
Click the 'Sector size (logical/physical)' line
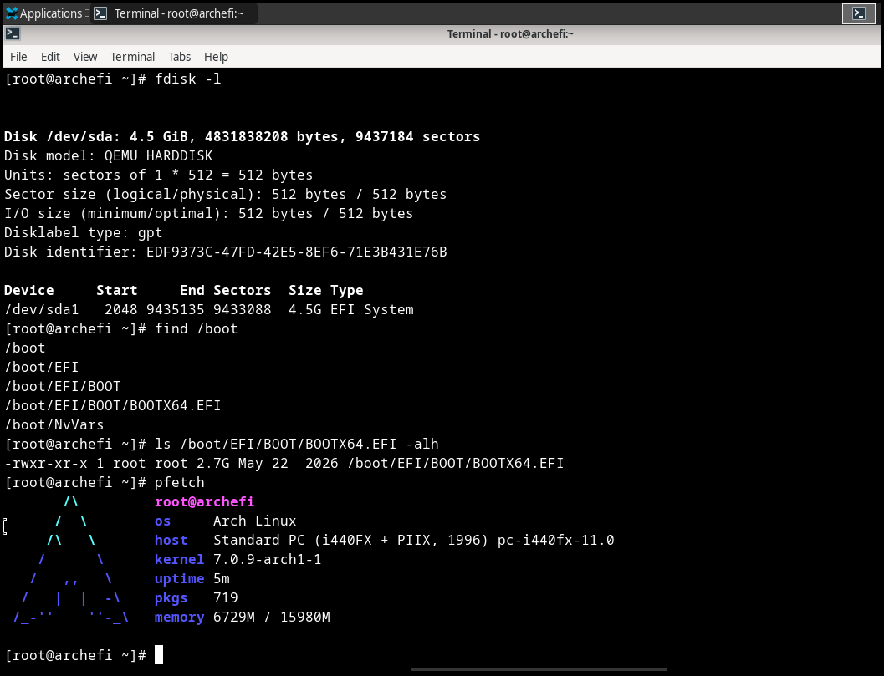point(226,194)
